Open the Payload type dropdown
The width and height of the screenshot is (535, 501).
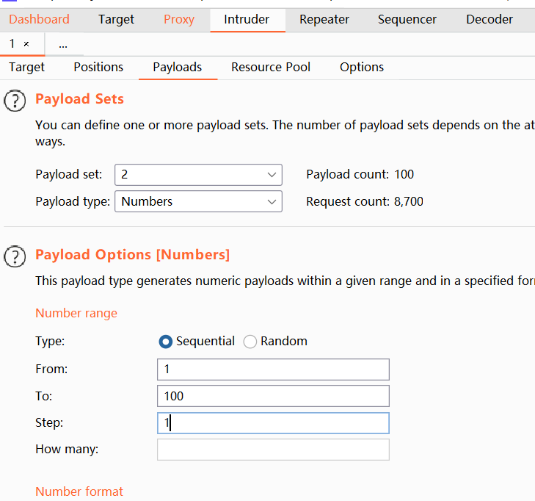pyautogui.click(x=198, y=201)
